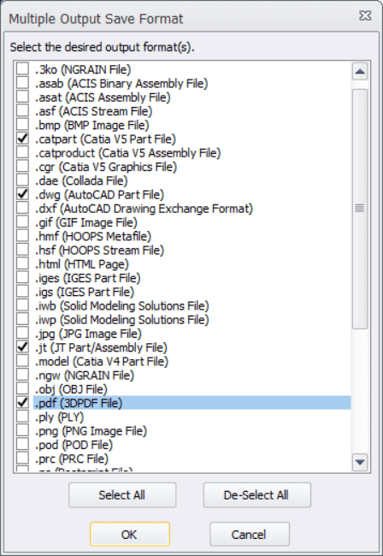The width and height of the screenshot is (383, 556).
Task: Tick the .html HTML Page checkbox
Action: (23, 263)
